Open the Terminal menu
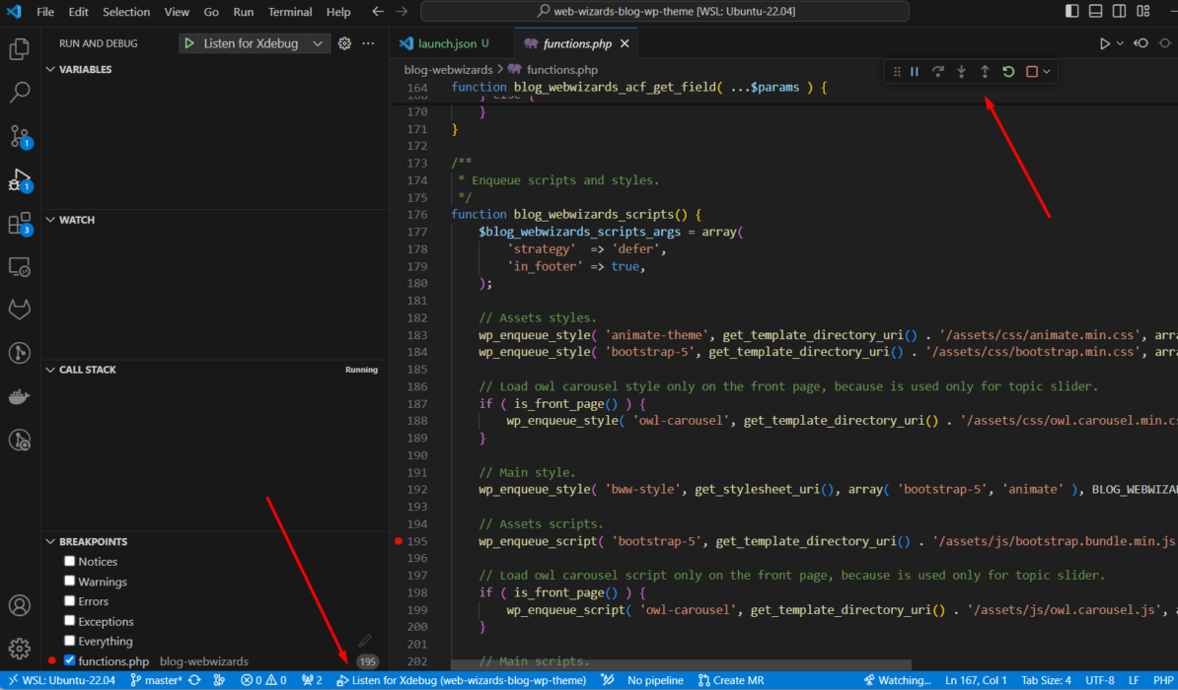The width and height of the screenshot is (1178, 690). (x=290, y=11)
